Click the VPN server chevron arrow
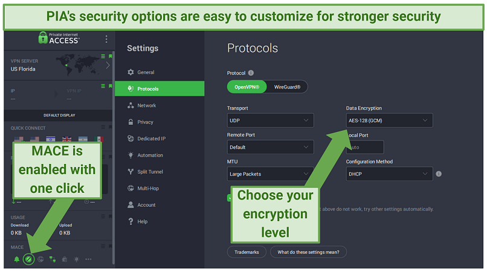This screenshot has width=487, height=273. point(108,65)
